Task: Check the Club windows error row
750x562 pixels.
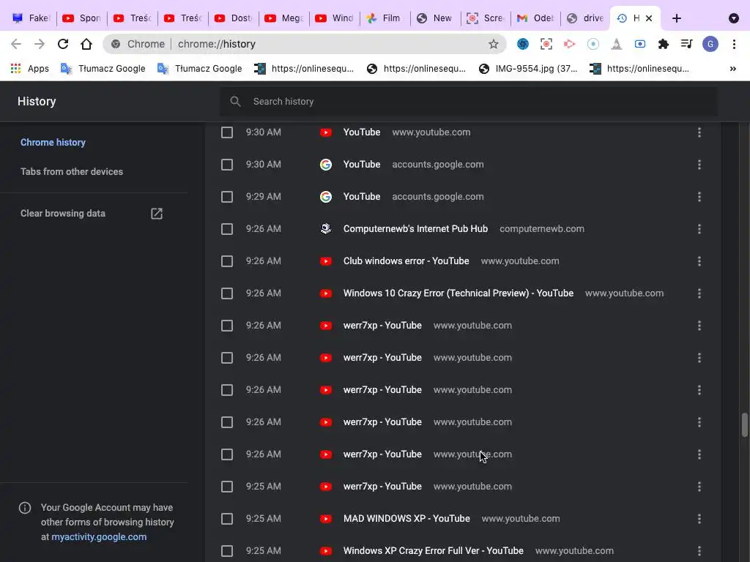Action: click(x=227, y=261)
